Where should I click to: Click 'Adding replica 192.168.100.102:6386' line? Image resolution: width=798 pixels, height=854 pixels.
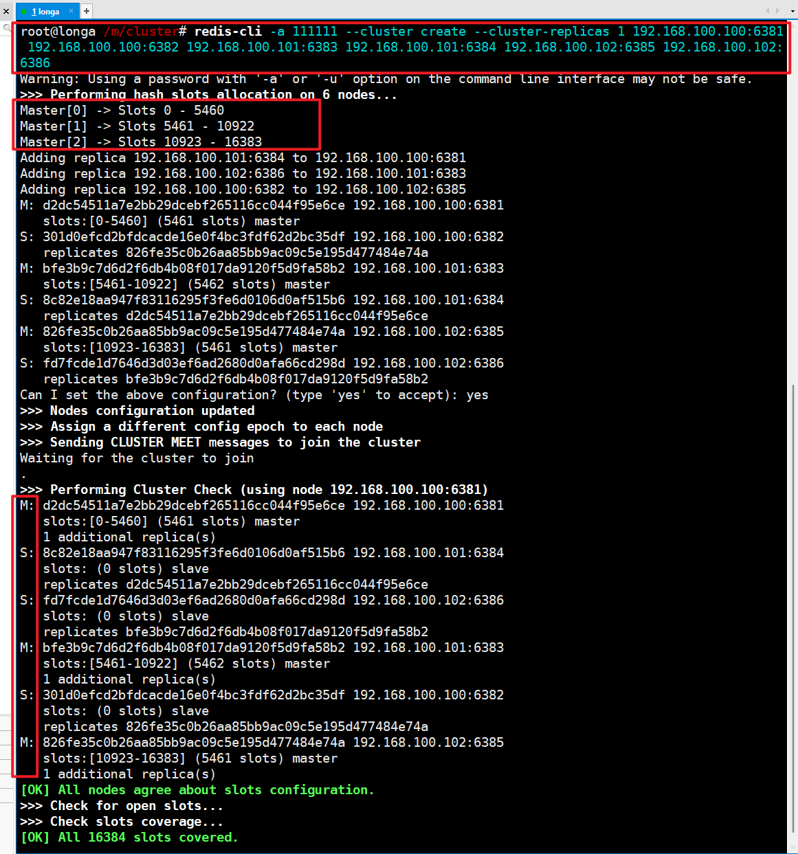[243, 174]
